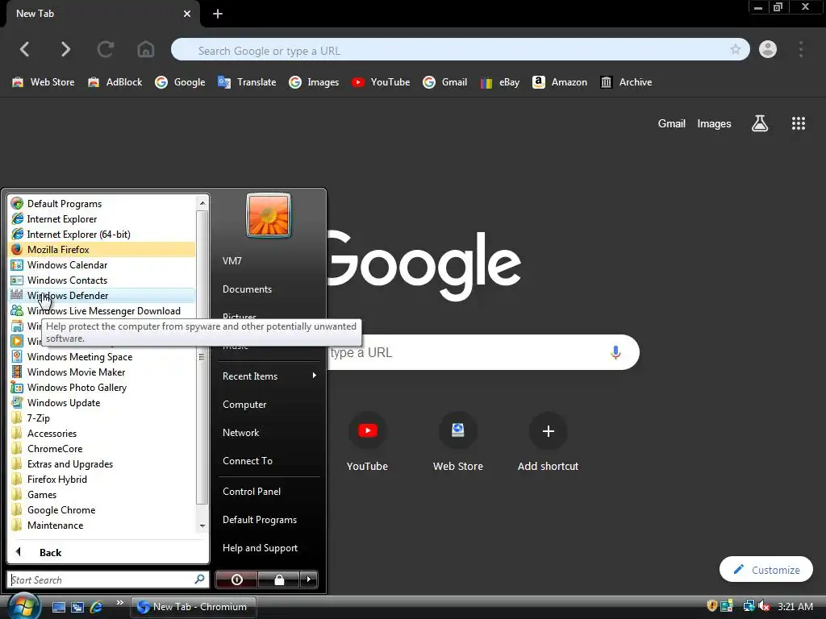This screenshot has width=826, height=619.
Task: Open the user profile avatar icon
Action: (768, 49)
